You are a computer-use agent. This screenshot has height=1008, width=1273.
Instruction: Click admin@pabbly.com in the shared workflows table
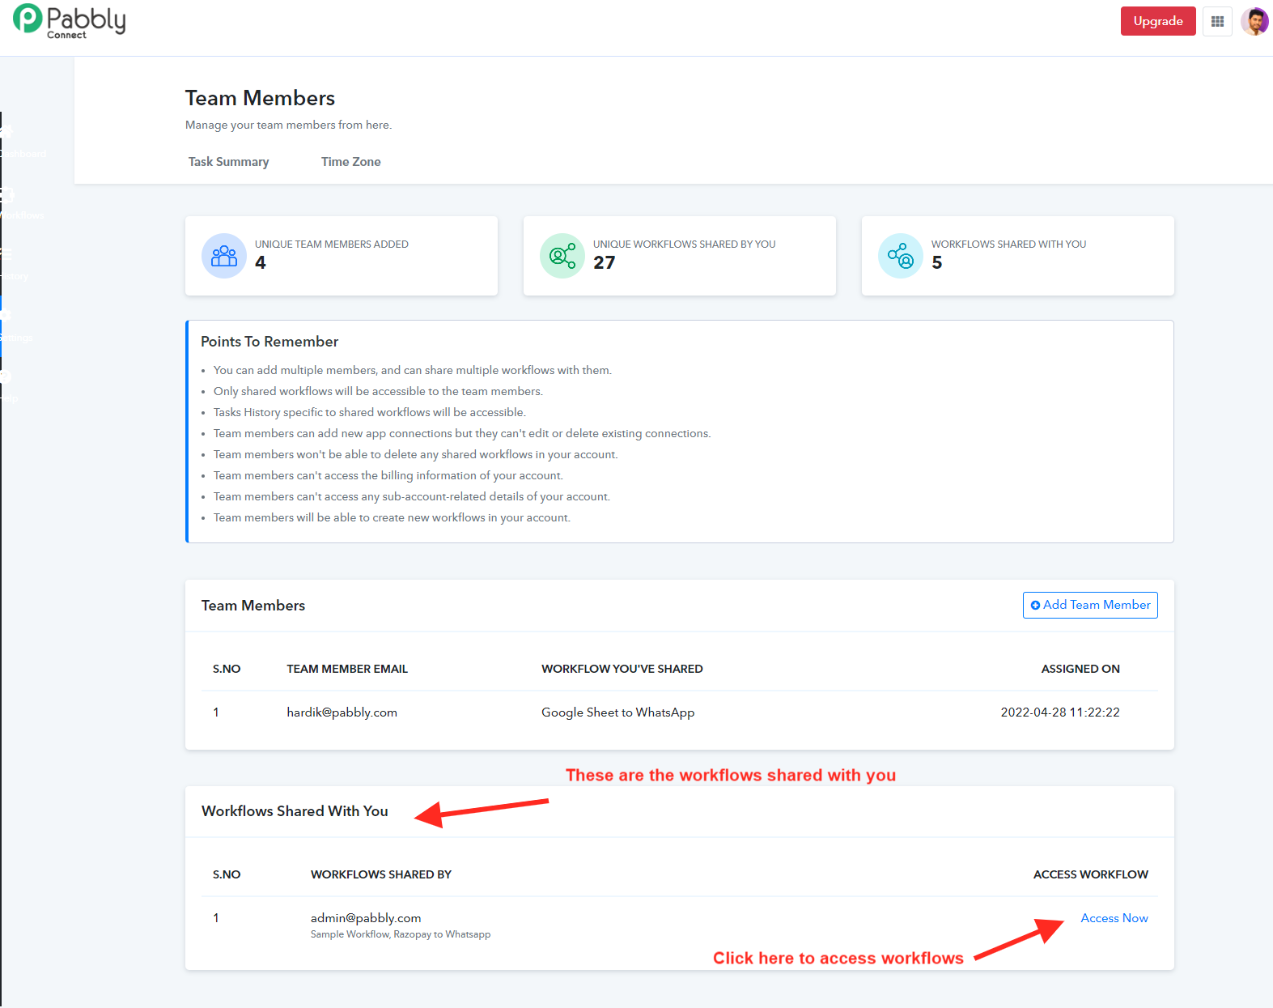pyautogui.click(x=366, y=918)
